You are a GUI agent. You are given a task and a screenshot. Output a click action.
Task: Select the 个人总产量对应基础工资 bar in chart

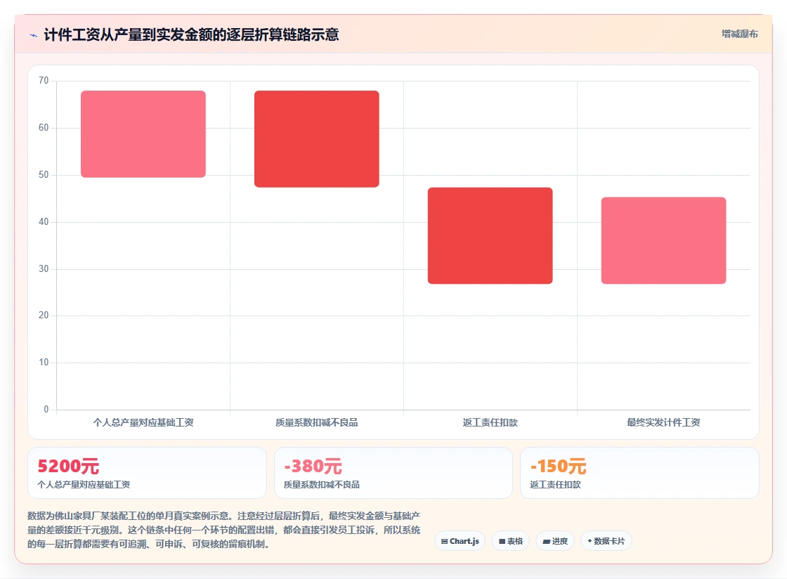click(x=143, y=134)
